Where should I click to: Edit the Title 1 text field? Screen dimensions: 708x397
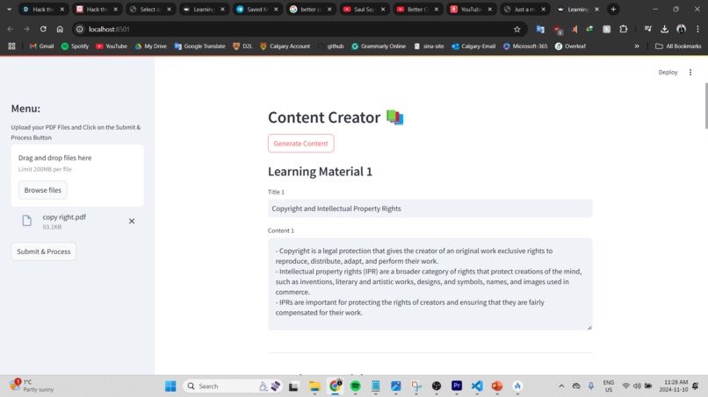[x=430, y=209]
